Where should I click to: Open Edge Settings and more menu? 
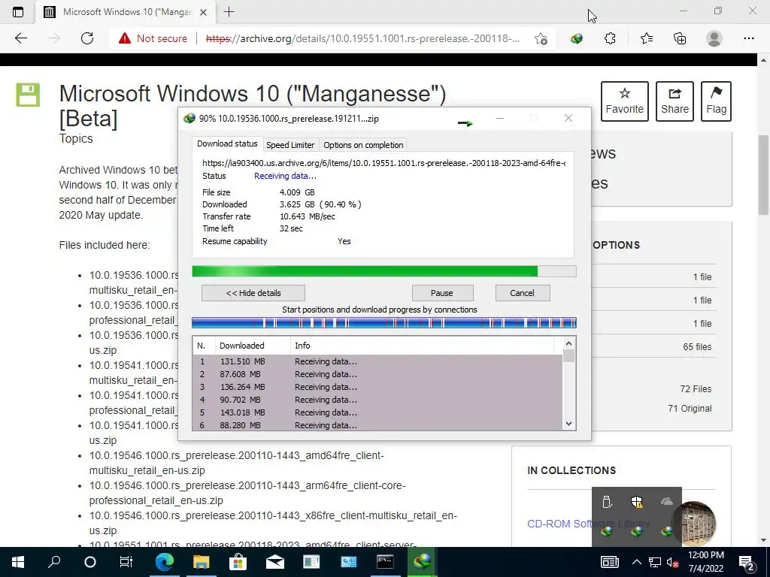pos(748,38)
